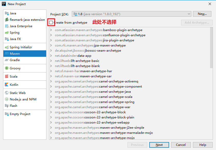Select Gradle project type
Image resolution: width=216 pixels, height=150 pixels.
tap(25, 60)
